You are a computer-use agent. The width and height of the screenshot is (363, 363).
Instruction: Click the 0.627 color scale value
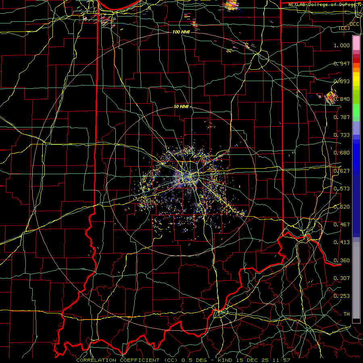tap(342, 171)
